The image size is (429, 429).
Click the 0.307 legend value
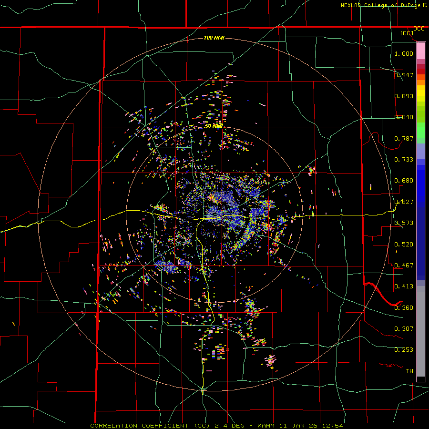(x=404, y=329)
